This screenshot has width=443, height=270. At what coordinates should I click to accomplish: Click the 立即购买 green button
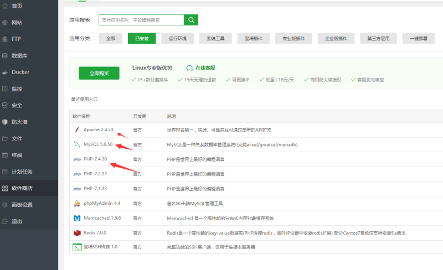point(99,73)
